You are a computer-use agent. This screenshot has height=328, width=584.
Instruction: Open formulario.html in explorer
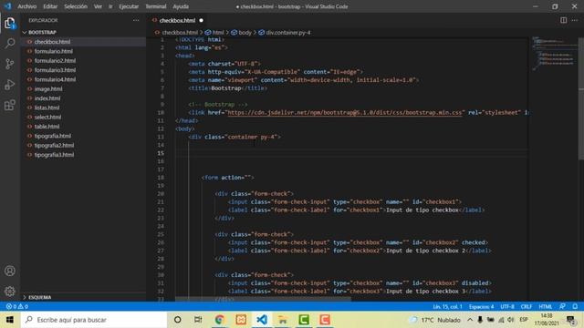pos(54,51)
